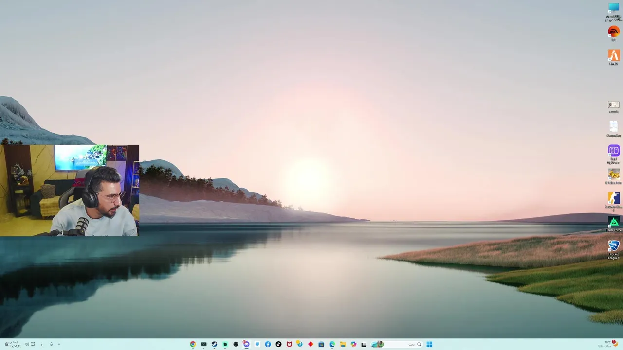
Task: Select the Counter-Strike 2 desktop shortcut
Action: [613, 202]
